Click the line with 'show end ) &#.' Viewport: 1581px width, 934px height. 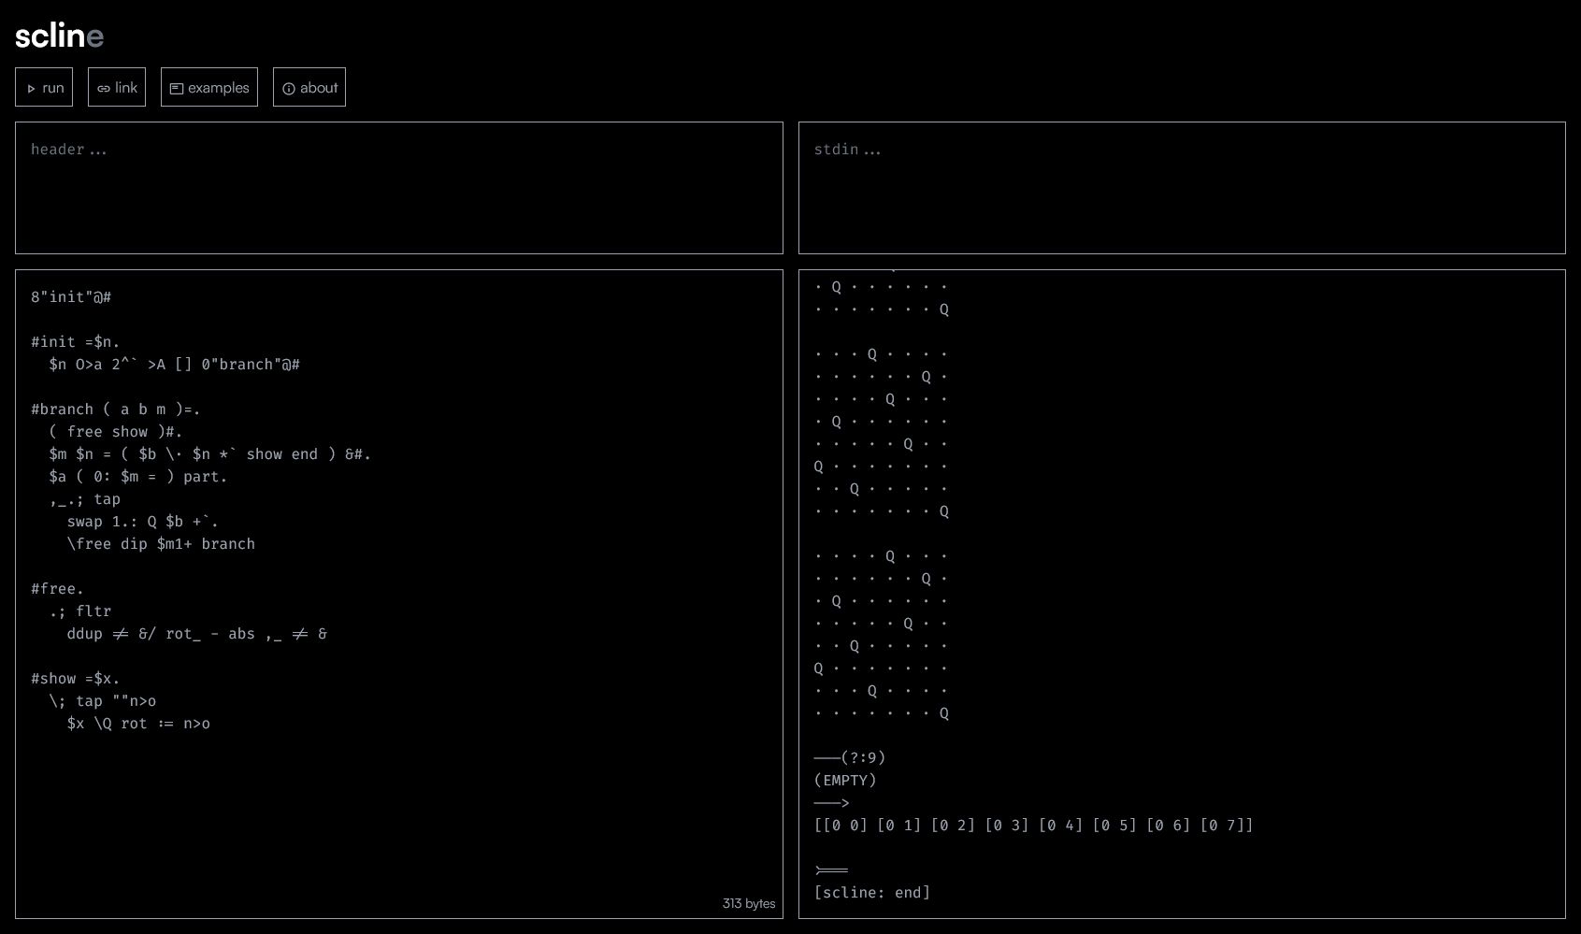click(210, 454)
